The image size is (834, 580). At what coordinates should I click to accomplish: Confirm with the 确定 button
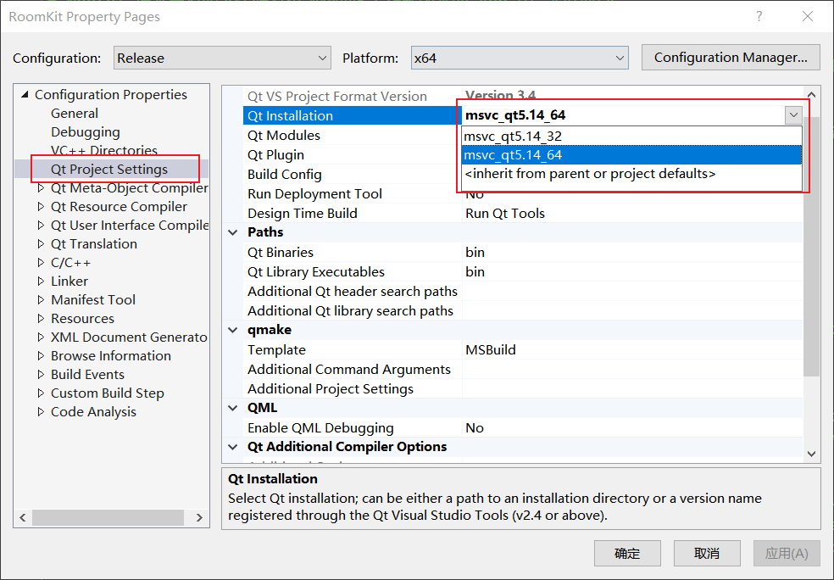point(627,554)
